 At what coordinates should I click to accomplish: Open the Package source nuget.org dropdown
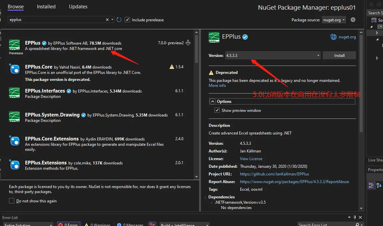point(334,20)
